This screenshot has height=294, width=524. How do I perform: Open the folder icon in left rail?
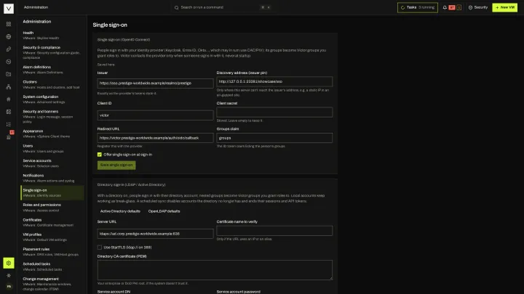[x=9, y=74]
